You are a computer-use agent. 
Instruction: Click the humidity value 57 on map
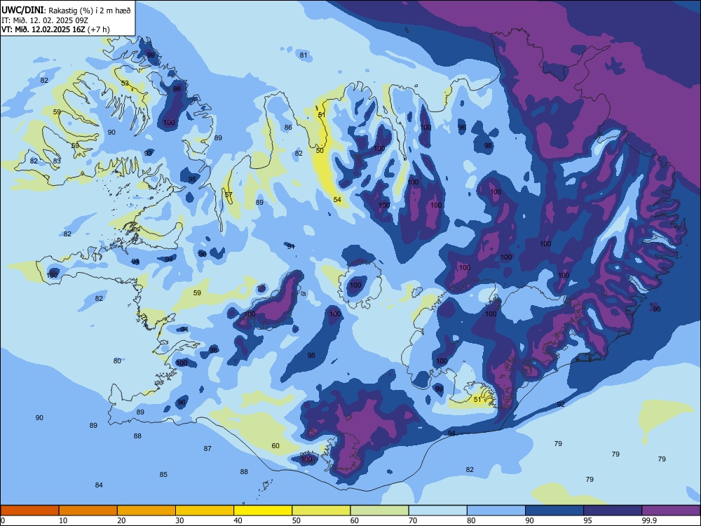coord(229,194)
